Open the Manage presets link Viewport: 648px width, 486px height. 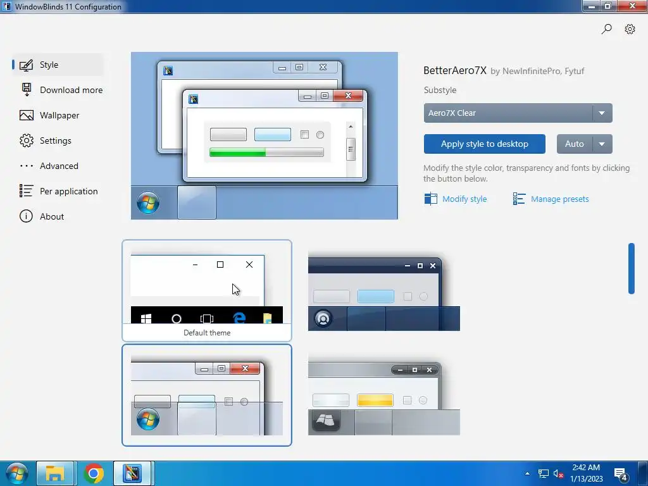559,199
